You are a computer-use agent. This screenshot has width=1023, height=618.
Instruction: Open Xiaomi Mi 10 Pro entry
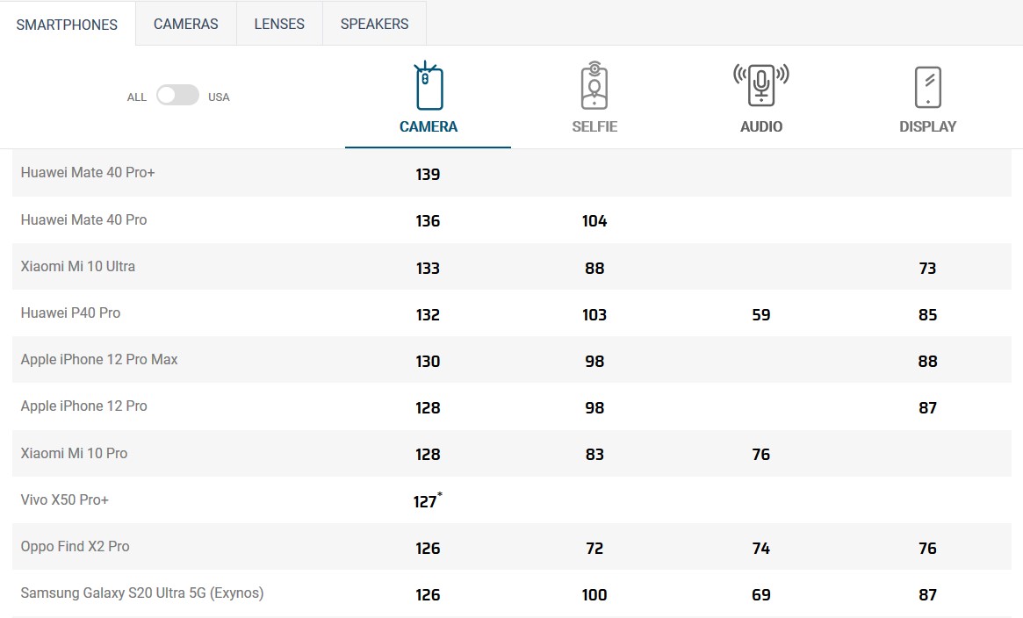pos(74,454)
